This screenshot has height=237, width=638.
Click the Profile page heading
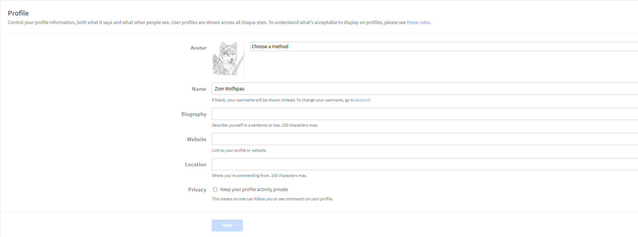tap(18, 13)
